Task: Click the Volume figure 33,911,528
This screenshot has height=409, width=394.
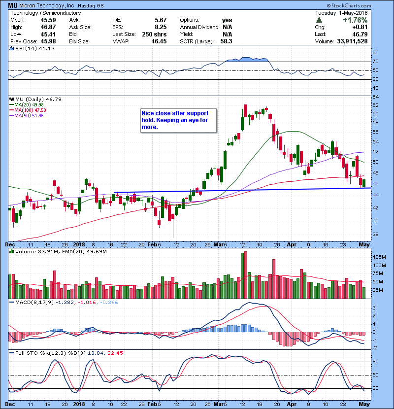Action: (x=352, y=41)
